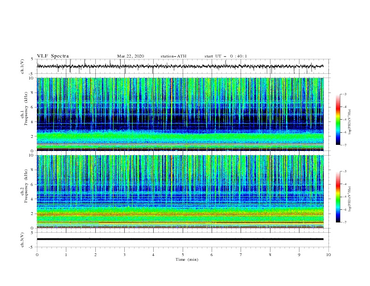Click the time axis tick label "2"
Screen dimensions: 370x286
coord(95,255)
